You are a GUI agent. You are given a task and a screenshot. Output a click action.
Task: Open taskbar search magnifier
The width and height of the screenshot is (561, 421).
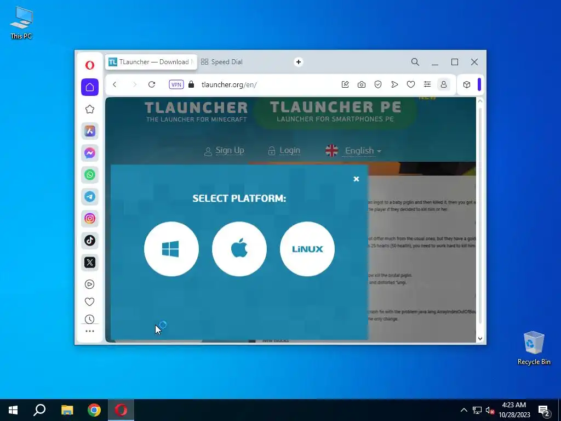click(x=39, y=410)
